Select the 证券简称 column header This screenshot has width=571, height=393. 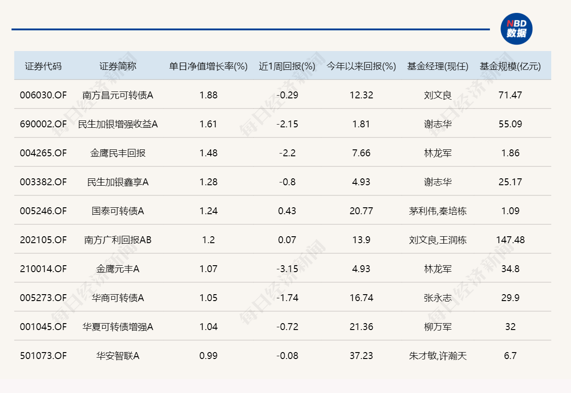tap(118, 66)
